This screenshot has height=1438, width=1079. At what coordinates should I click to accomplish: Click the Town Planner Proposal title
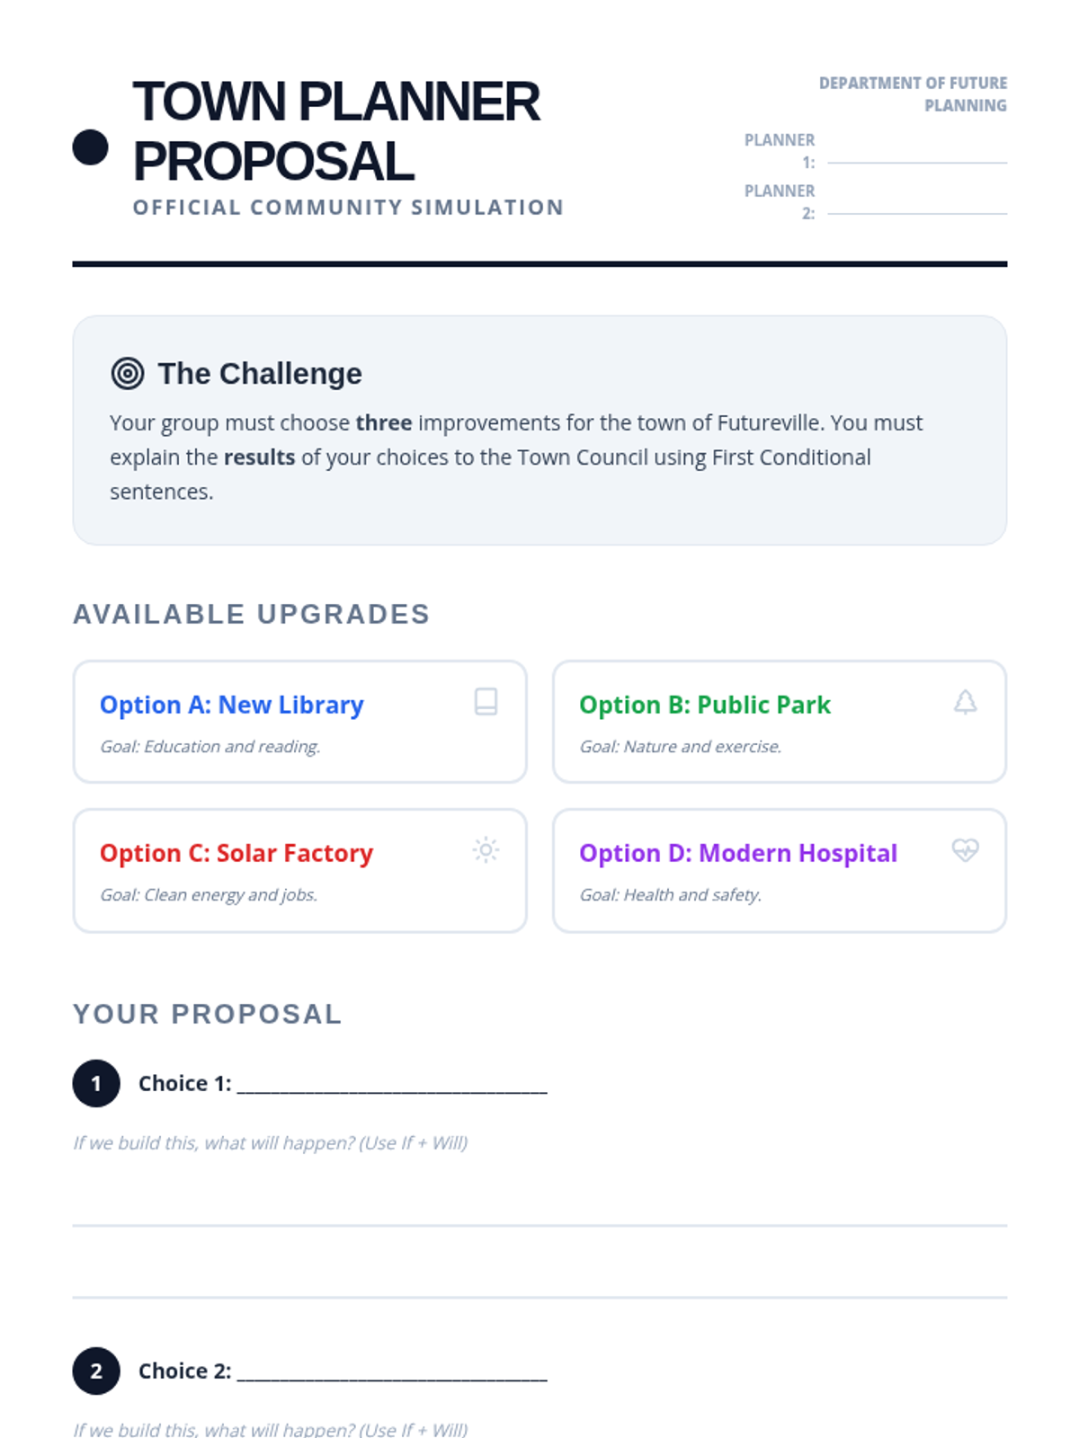click(x=336, y=131)
